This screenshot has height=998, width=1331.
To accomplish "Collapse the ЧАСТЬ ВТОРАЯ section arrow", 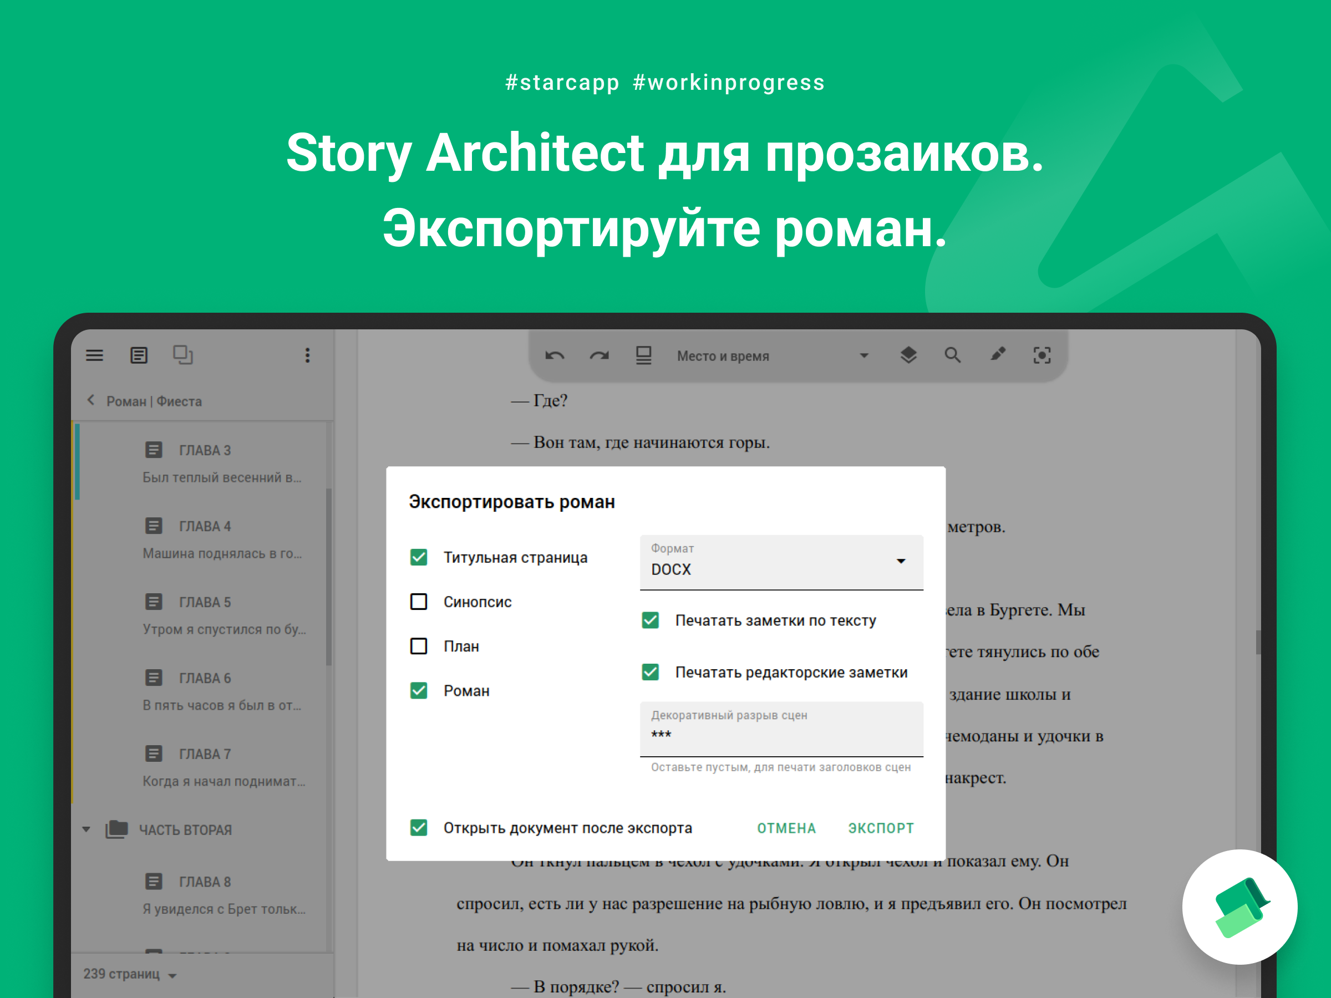I will tap(87, 829).
